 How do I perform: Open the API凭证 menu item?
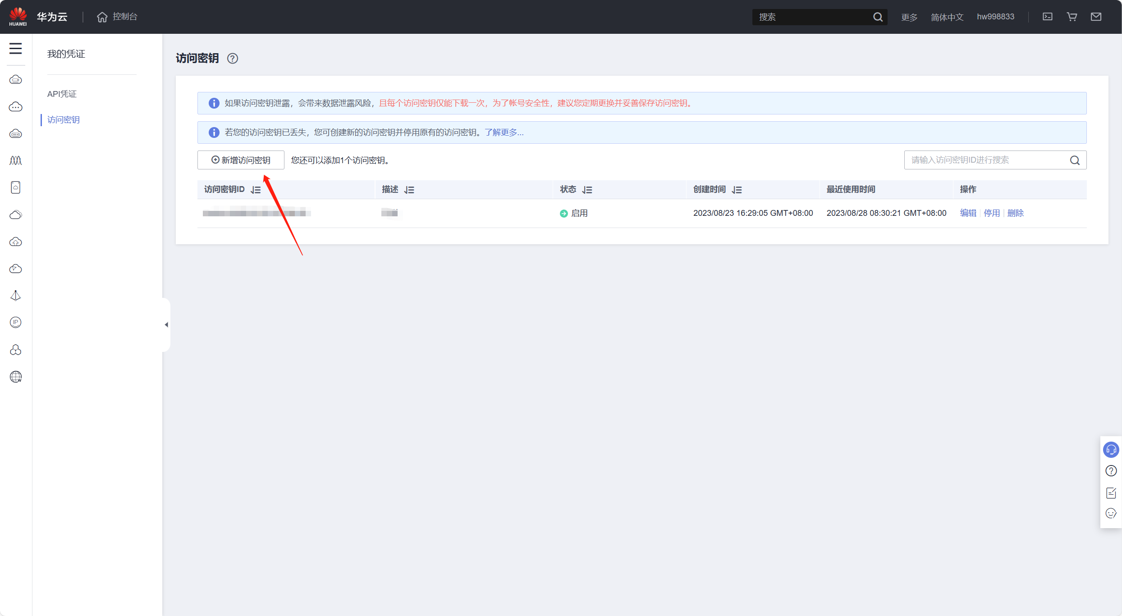pyautogui.click(x=62, y=94)
